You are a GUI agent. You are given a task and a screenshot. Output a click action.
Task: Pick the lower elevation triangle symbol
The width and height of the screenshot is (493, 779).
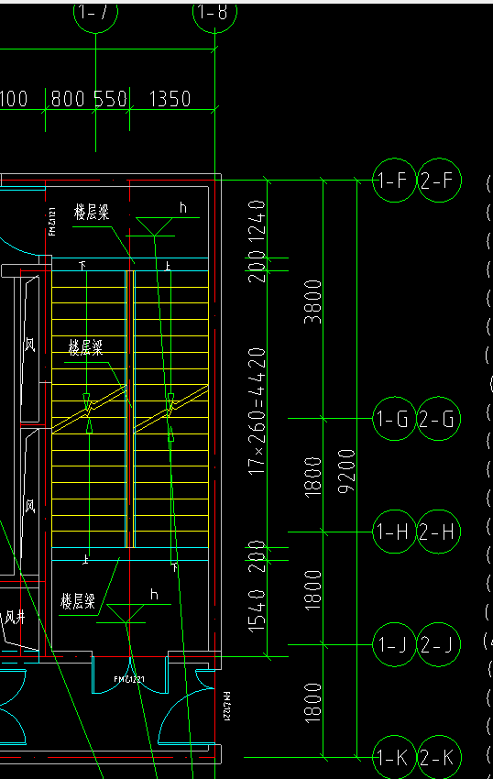coord(126,613)
